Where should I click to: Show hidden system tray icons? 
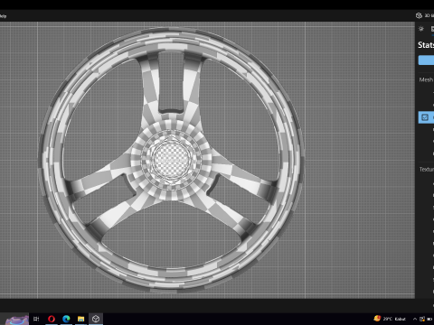pyautogui.click(x=415, y=319)
